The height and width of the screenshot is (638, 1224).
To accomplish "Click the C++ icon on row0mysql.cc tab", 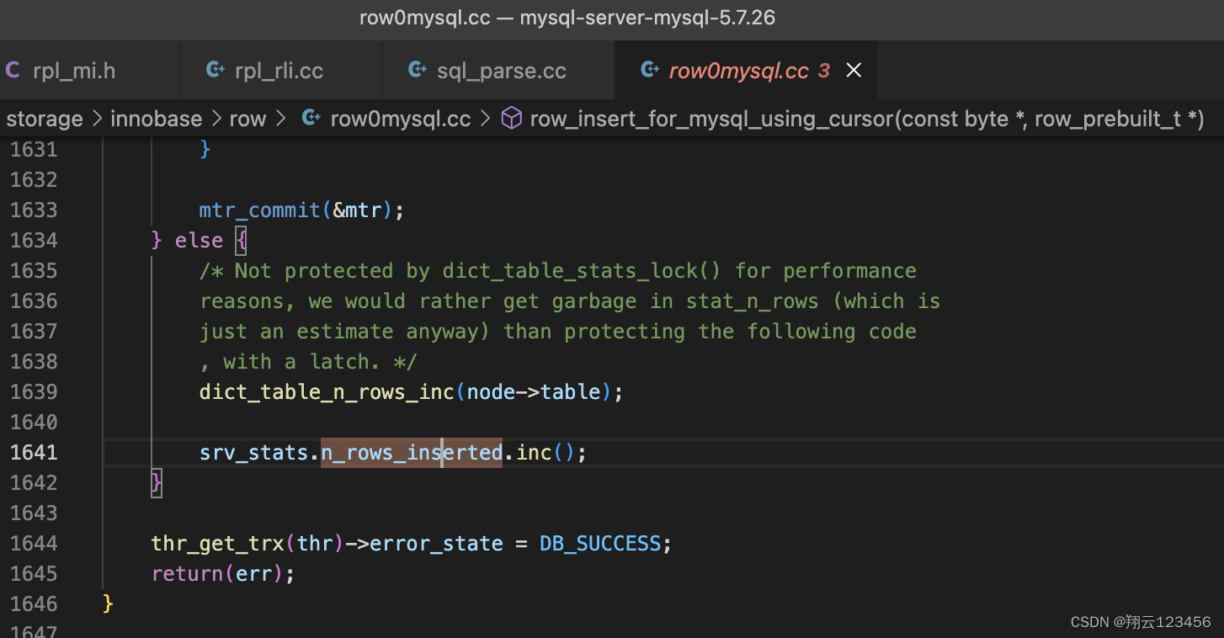I will pos(649,71).
